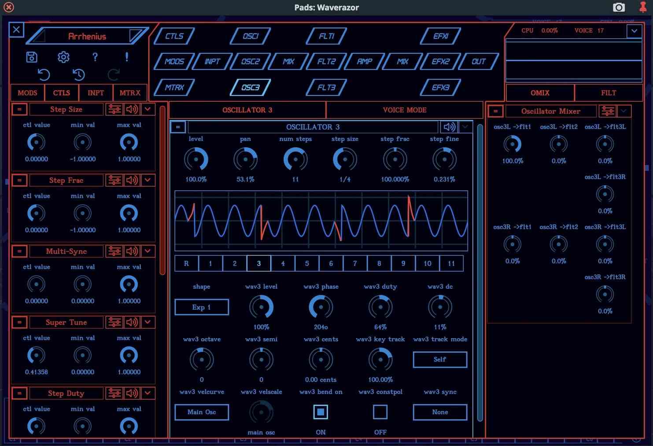Image resolution: width=653 pixels, height=446 pixels.
Task: Expand the Super Tune dropdown arrow
Action: [x=148, y=322]
